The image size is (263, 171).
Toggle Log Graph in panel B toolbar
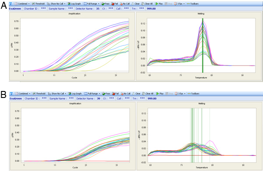(x=75, y=94)
